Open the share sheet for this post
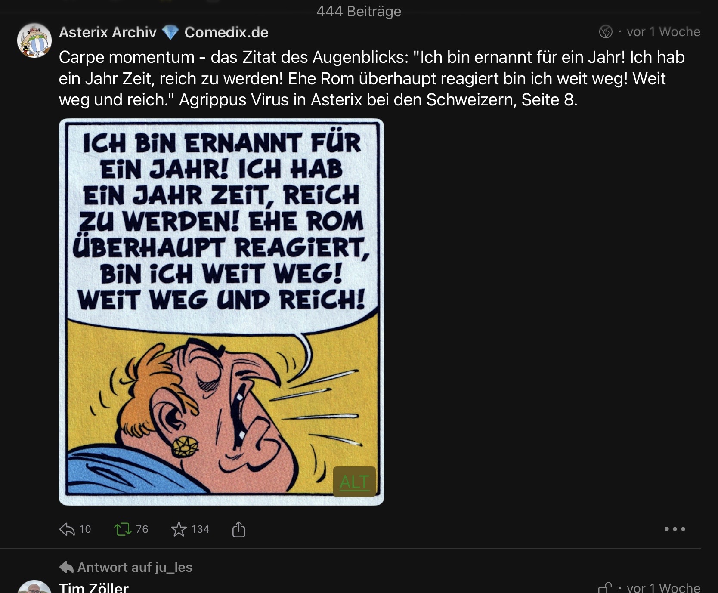 pos(238,529)
